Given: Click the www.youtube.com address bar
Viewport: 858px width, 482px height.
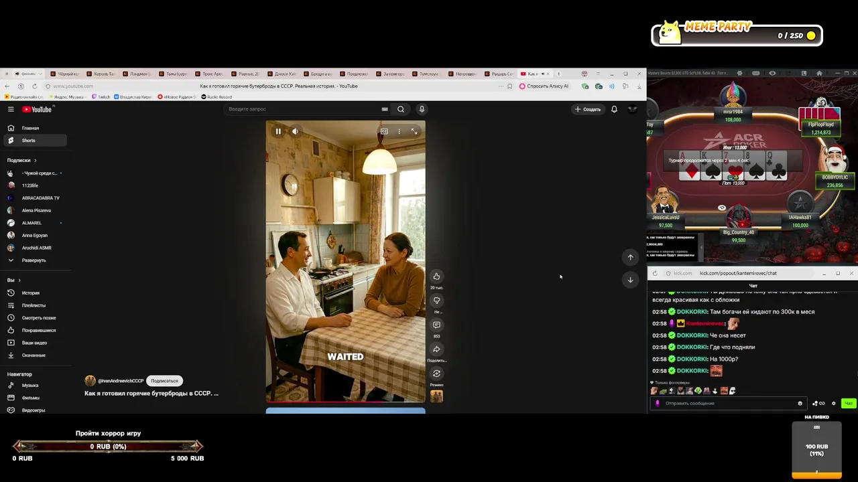Looking at the screenshot, I should point(73,86).
